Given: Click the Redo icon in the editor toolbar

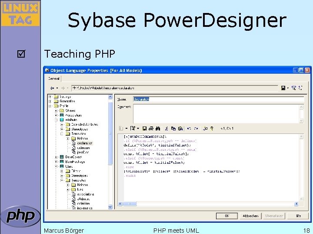Looking at the screenshot, I should click(196, 129).
